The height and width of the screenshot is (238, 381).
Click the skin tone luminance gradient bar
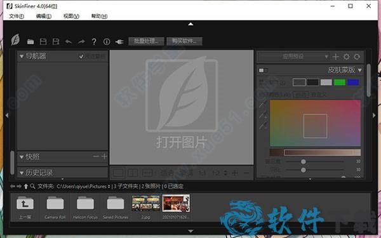coord(315,152)
